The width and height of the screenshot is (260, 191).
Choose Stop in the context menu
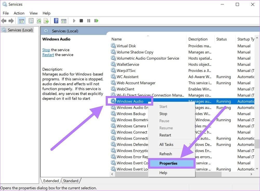tap(171, 114)
